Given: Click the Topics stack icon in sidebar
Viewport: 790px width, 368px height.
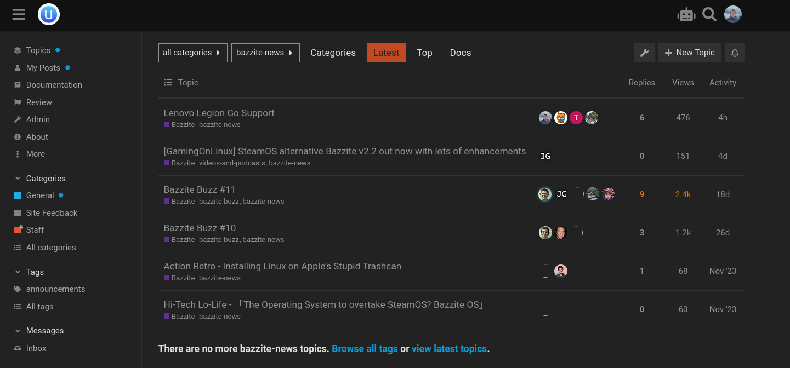Looking at the screenshot, I should click(x=18, y=50).
